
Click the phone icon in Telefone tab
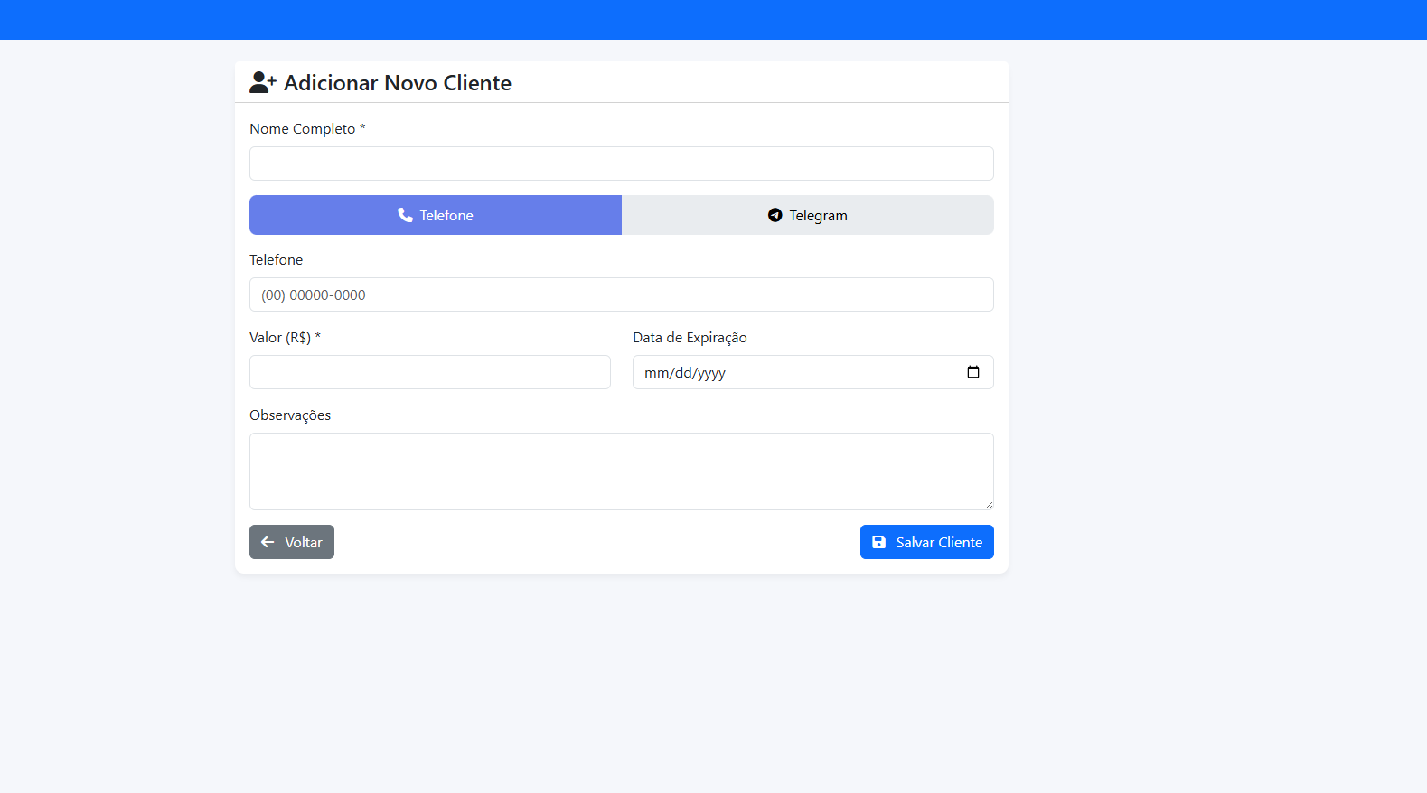(405, 215)
